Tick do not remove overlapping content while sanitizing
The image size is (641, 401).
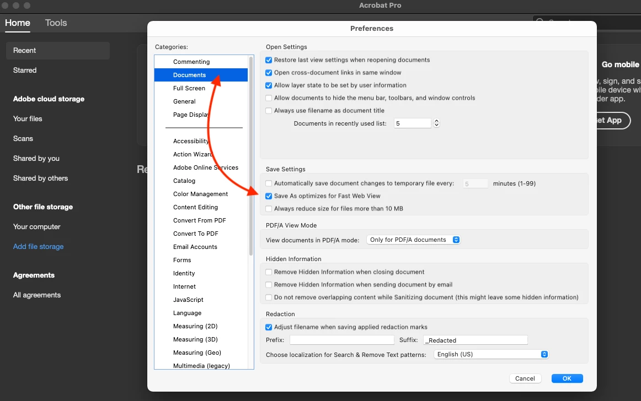click(269, 297)
